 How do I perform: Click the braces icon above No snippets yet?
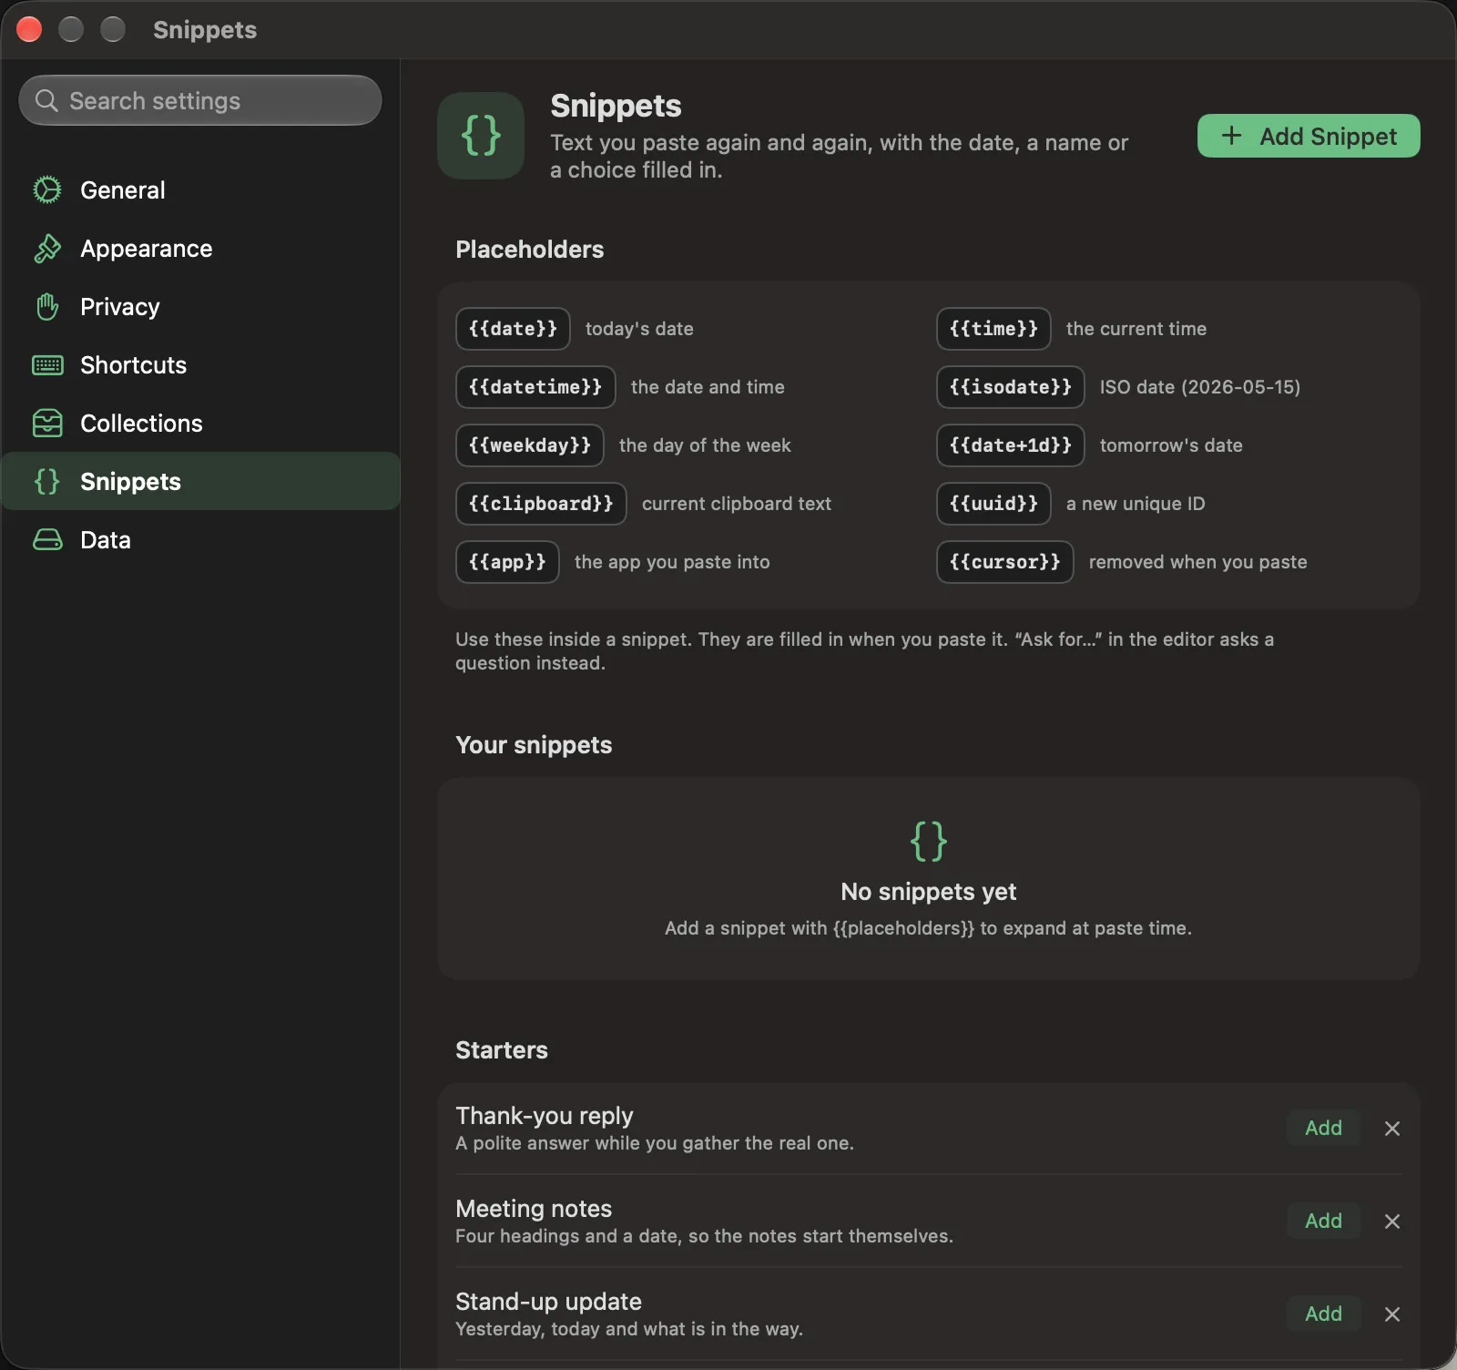coord(929,841)
